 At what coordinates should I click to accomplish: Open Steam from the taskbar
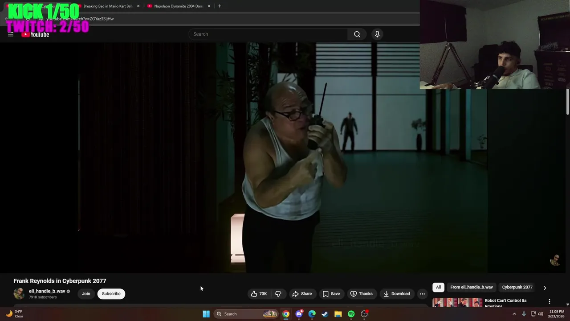click(x=325, y=314)
